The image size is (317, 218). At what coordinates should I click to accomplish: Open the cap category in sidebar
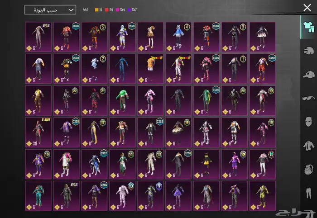click(x=308, y=74)
